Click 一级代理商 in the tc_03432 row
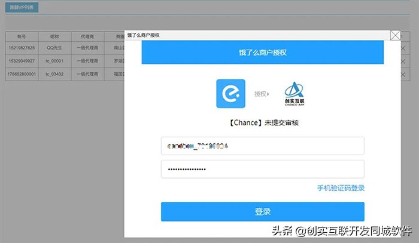Image resolution: width=419 pixels, height=243 pixels. click(87, 74)
